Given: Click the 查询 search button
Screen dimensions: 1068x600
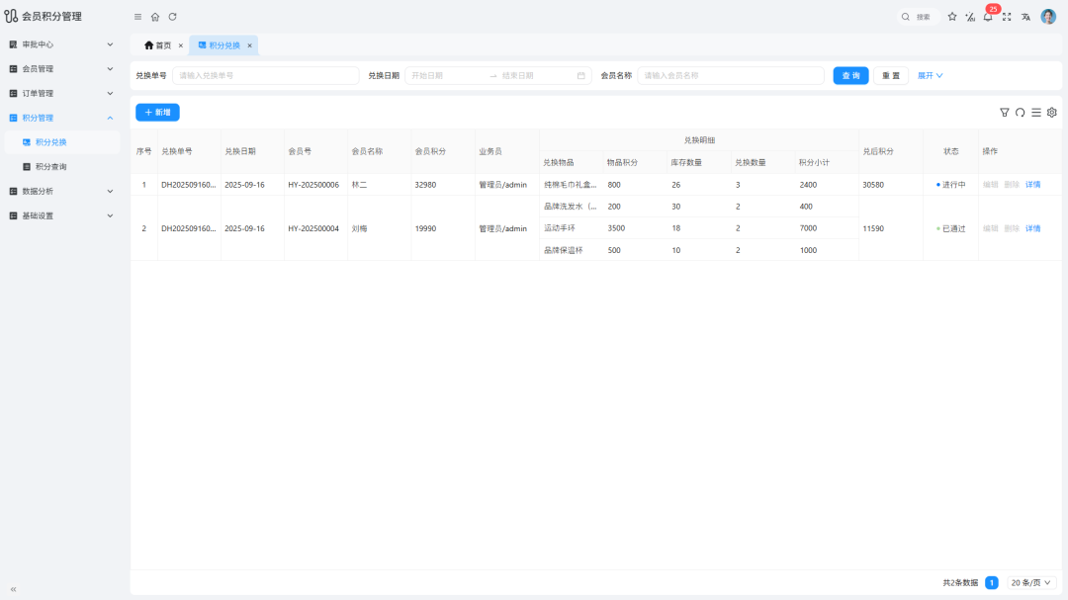Looking at the screenshot, I should pyautogui.click(x=850, y=75).
